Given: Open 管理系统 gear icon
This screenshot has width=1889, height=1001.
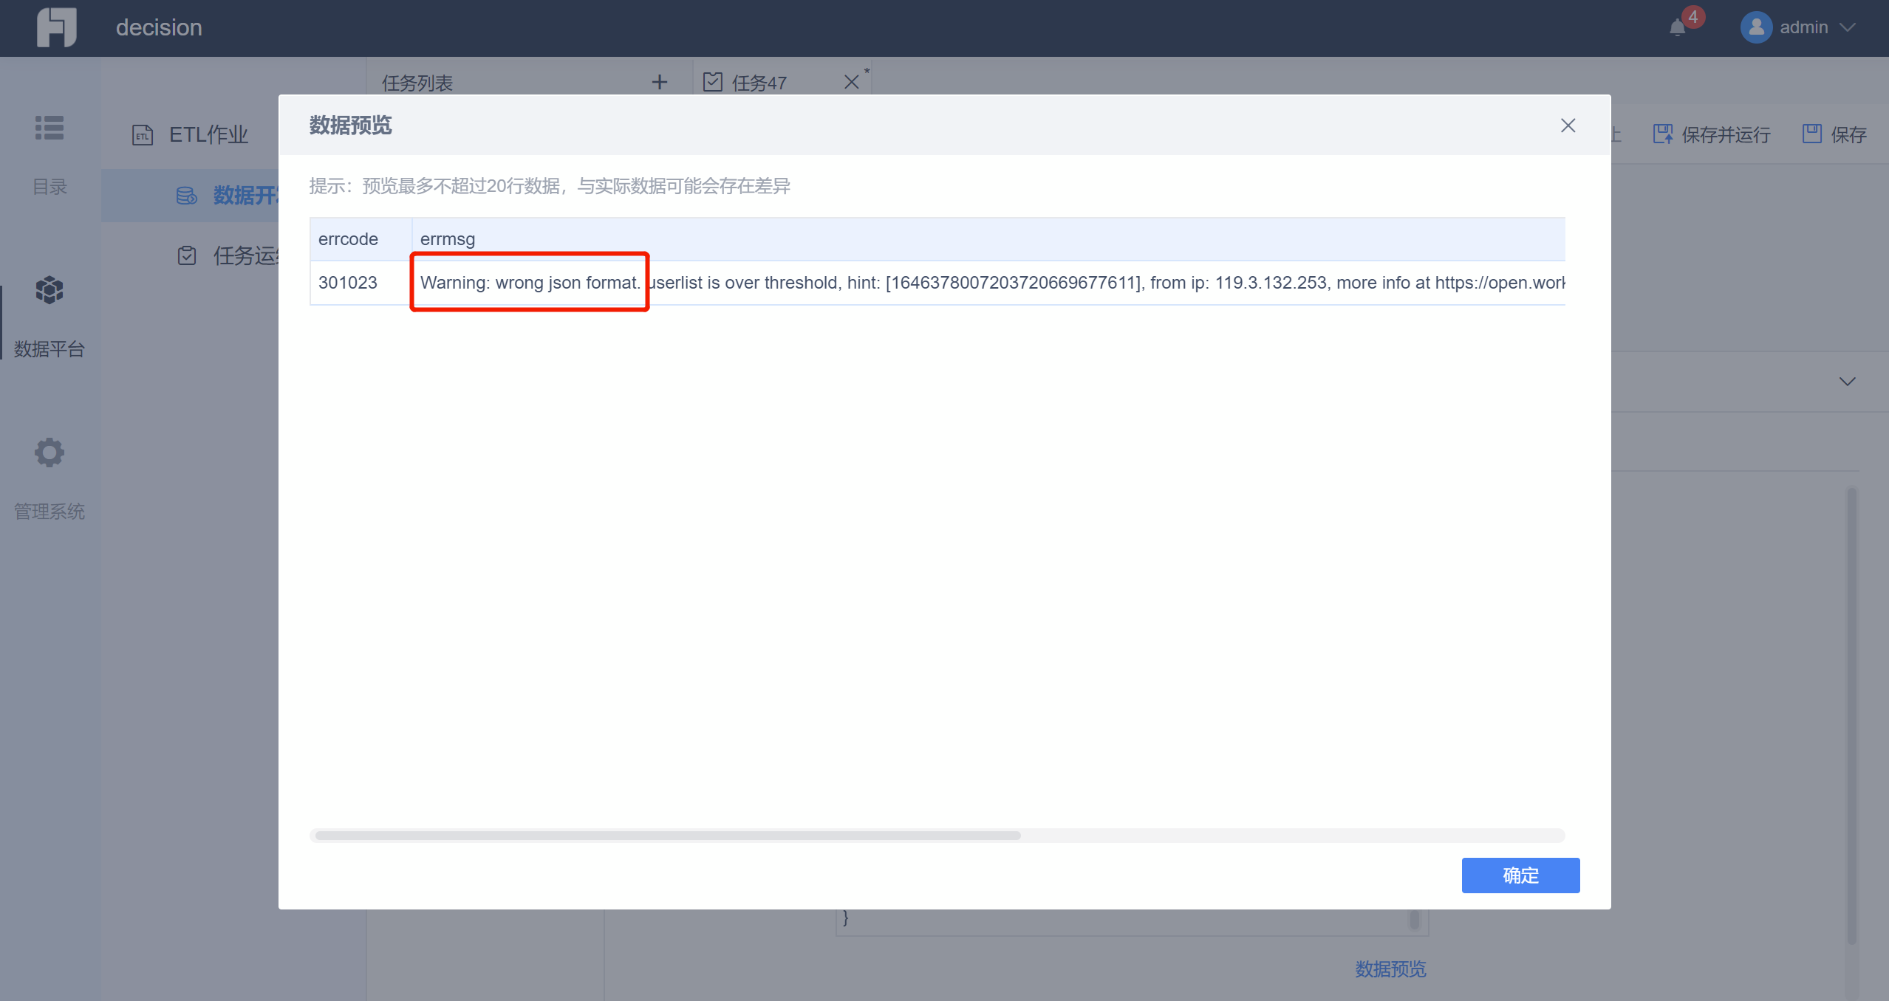Looking at the screenshot, I should tap(49, 453).
